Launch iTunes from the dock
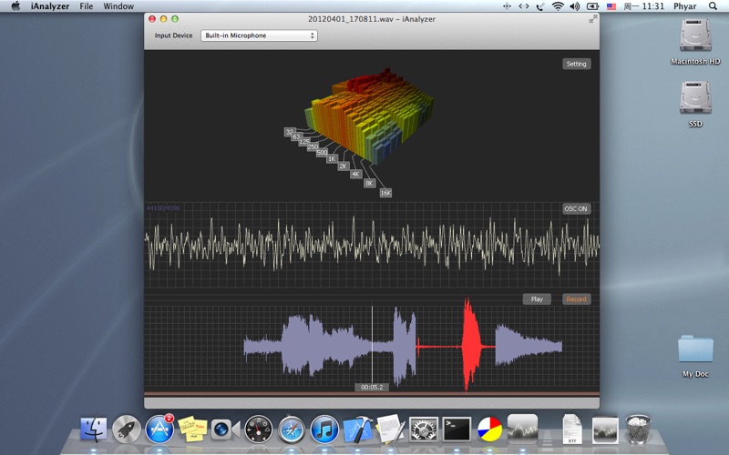Viewport: 729px width, 455px height. point(324,429)
